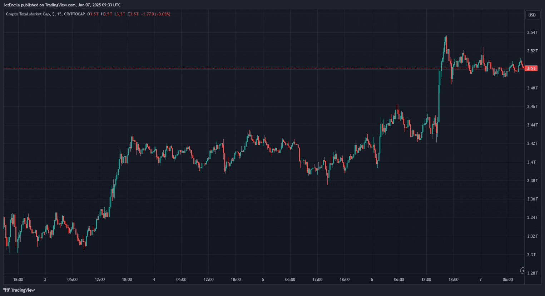The image size is (545, 296).
Task: Click the TradingView logo in the footer
Action: coord(19,290)
